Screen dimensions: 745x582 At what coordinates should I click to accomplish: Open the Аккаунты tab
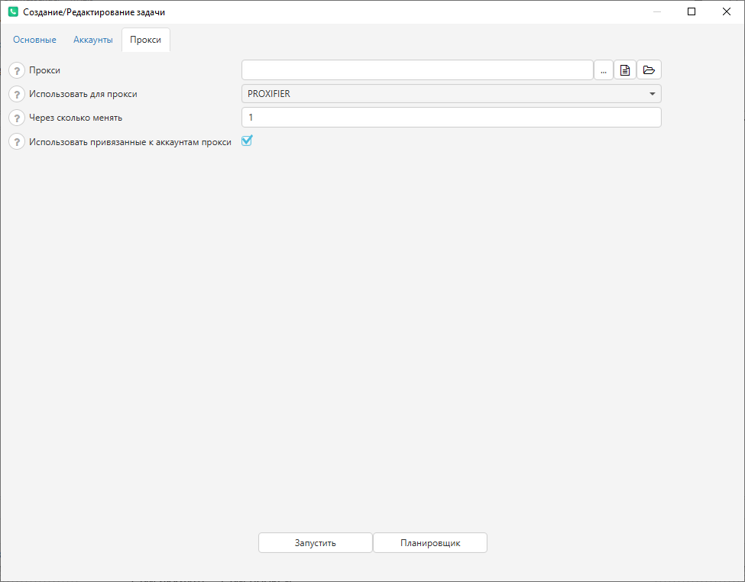coord(93,40)
